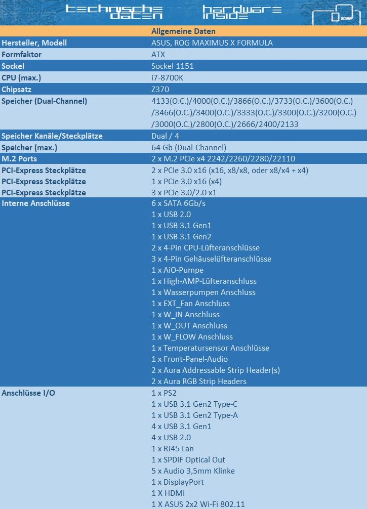The width and height of the screenshot is (367, 509).
Task: Click the '5 x Audio 3,5mm Klinke' entry
Action: point(193,471)
